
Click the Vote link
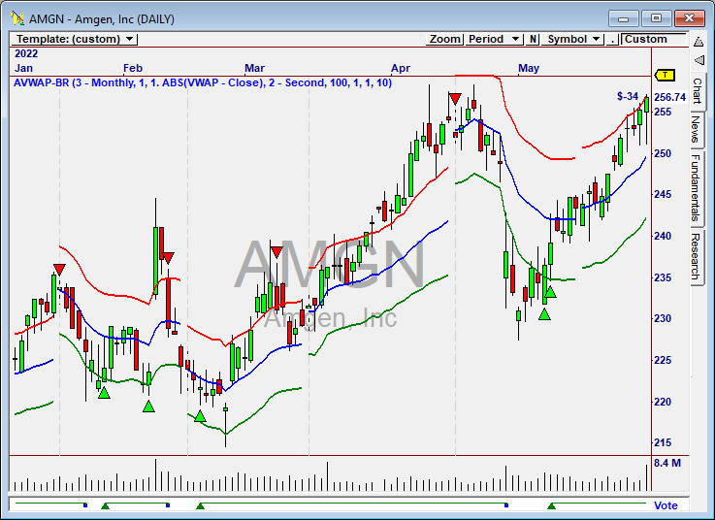click(666, 505)
